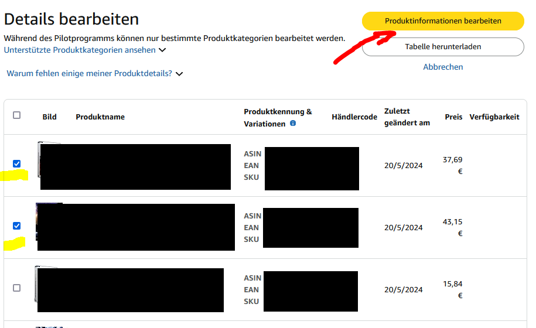Click the Produktinformationen bearbeiten button
This screenshot has width=536, height=328.
(443, 21)
